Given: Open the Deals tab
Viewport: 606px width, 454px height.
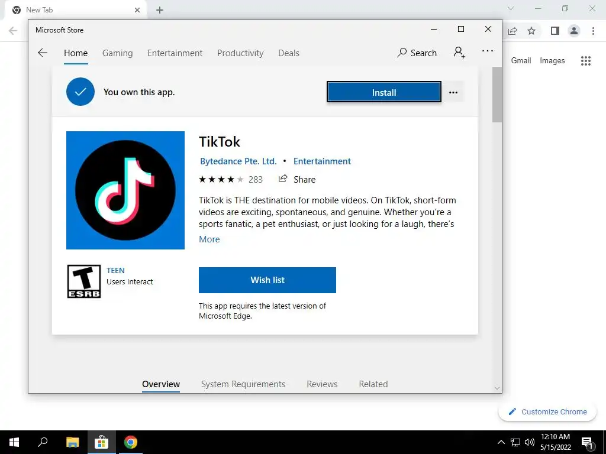Looking at the screenshot, I should (289, 53).
